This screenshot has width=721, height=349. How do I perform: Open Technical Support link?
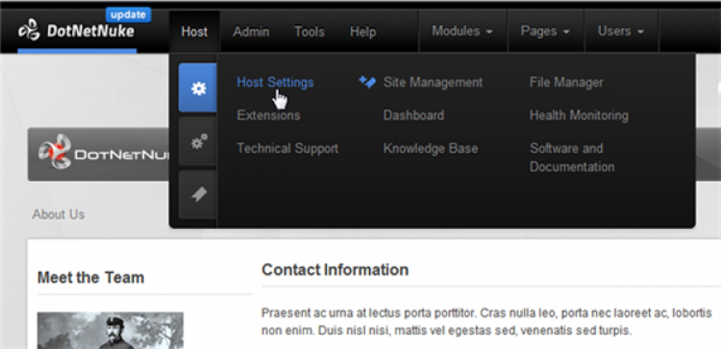(x=287, y=148)
